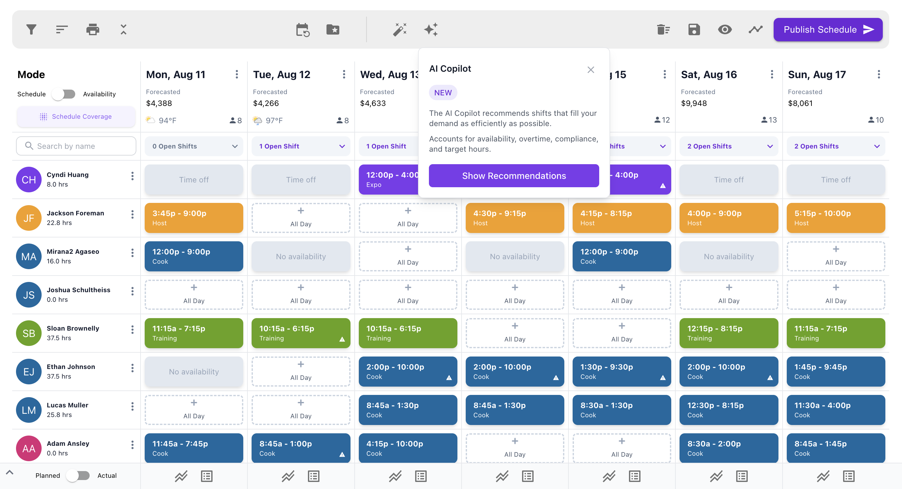Open the schedule templates folder
Image resolution: width=902 pixels, height=489 pixels.
tap(333, 29)
